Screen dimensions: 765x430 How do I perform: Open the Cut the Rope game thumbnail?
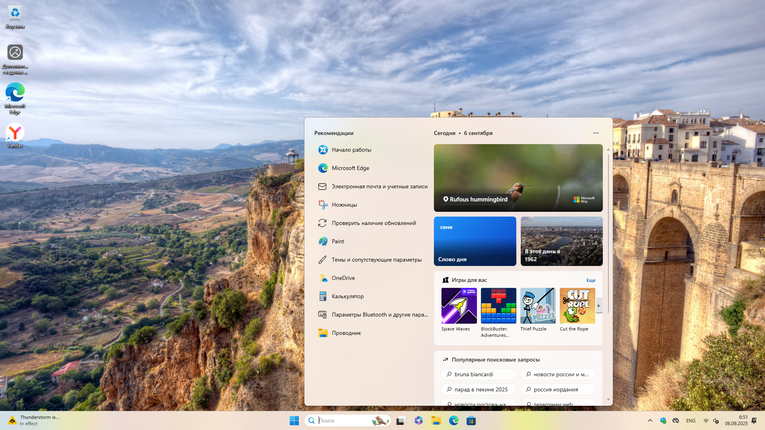pos(577,306)
